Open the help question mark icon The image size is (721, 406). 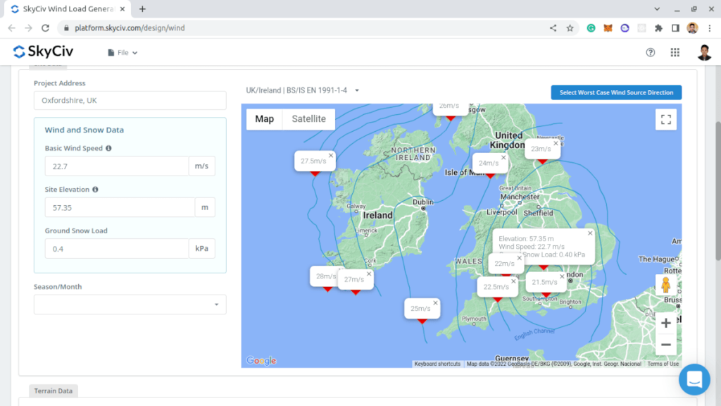(x=651, y=52)
